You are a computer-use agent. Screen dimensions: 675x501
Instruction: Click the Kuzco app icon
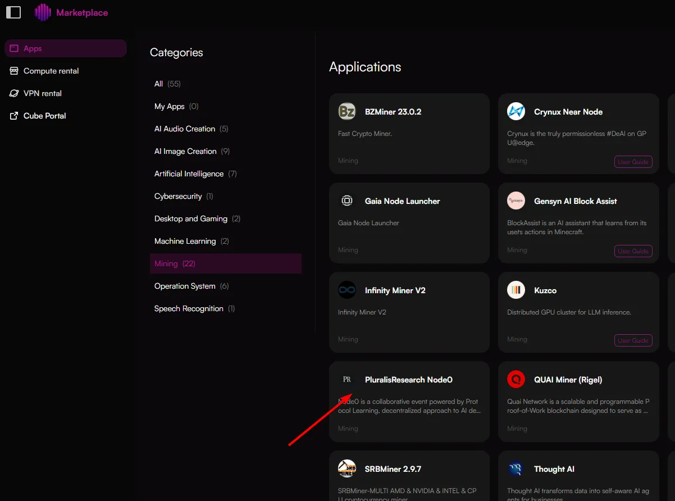(516, 290)
